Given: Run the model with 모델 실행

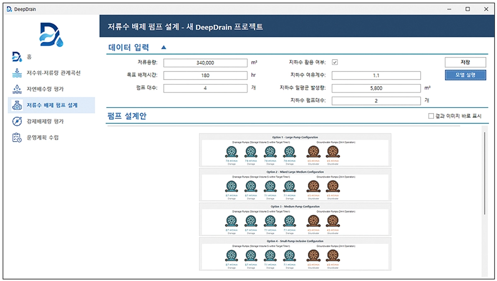Looking at the screenshot, I should 465,75.
